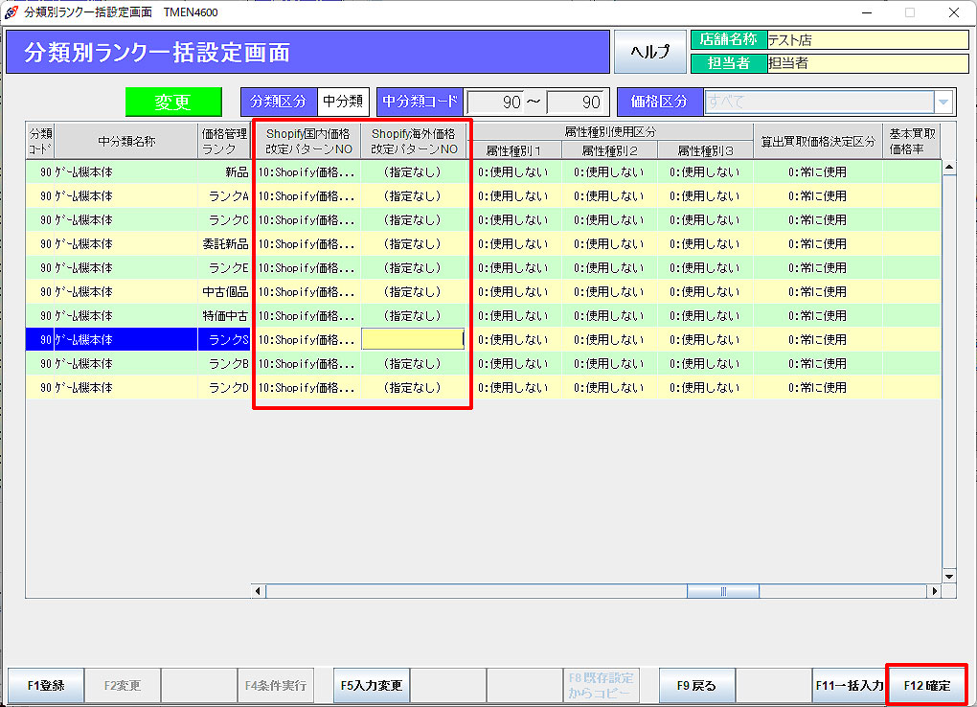Click the yellow Shopify海外価格 cell for ランクS
977x707 pixels.
[x=412, y=339]
